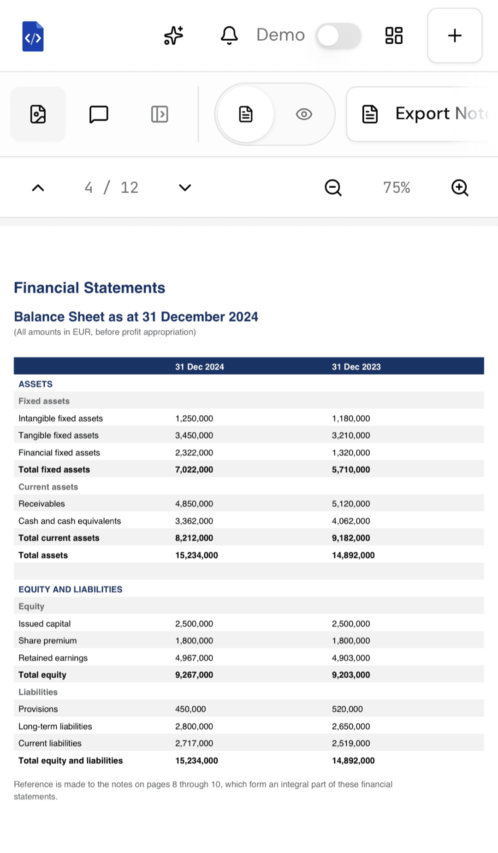Click the Total equity and liabilities label
The image size is (498, 853).
coord(71,761)
